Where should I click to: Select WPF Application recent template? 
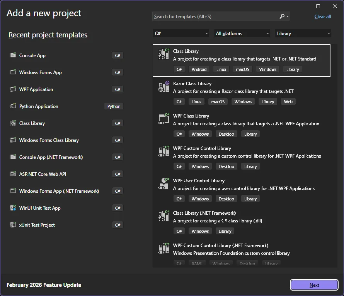67,89
